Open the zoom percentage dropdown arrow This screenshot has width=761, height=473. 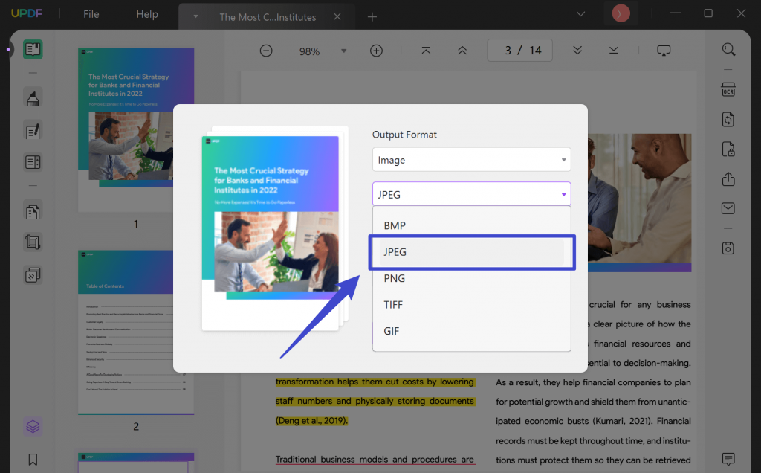[343, 51]
